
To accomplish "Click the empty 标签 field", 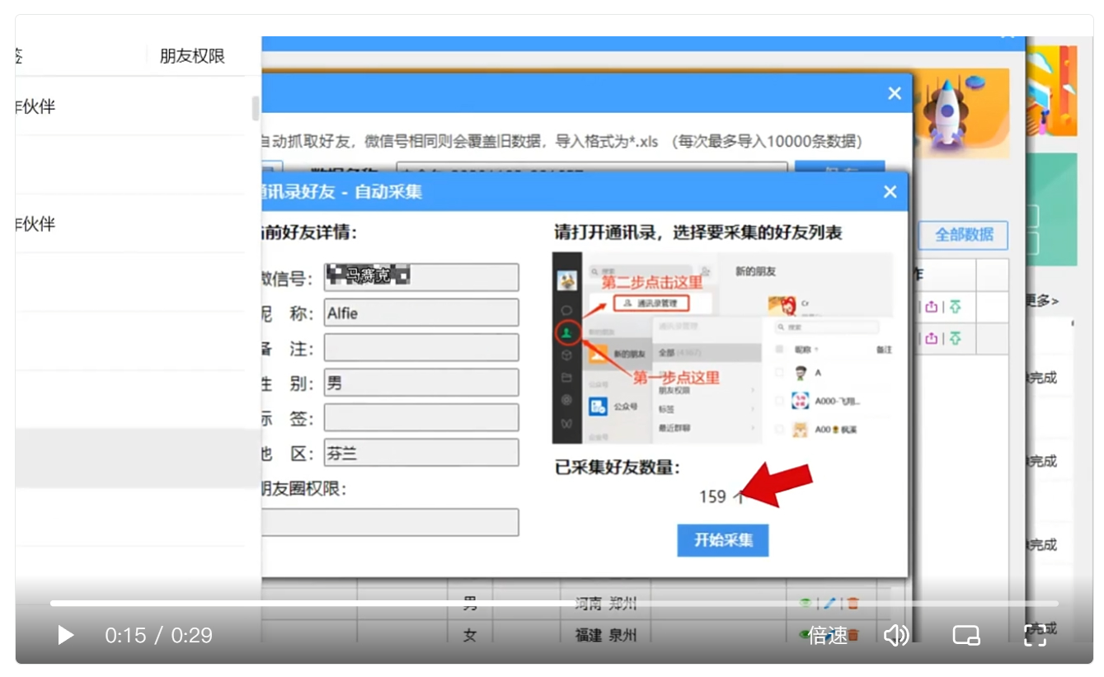I will point(420,417).
